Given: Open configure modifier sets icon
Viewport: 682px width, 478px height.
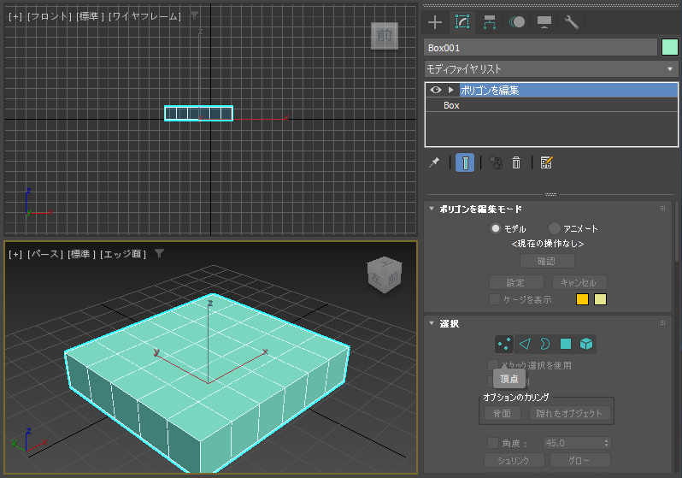Looking at the screenshot, I should 546,162.
